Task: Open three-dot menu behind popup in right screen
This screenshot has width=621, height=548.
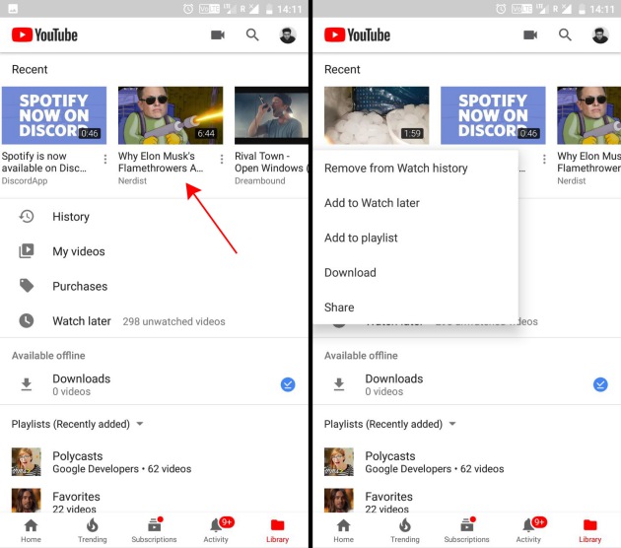Action: point(544,159)
